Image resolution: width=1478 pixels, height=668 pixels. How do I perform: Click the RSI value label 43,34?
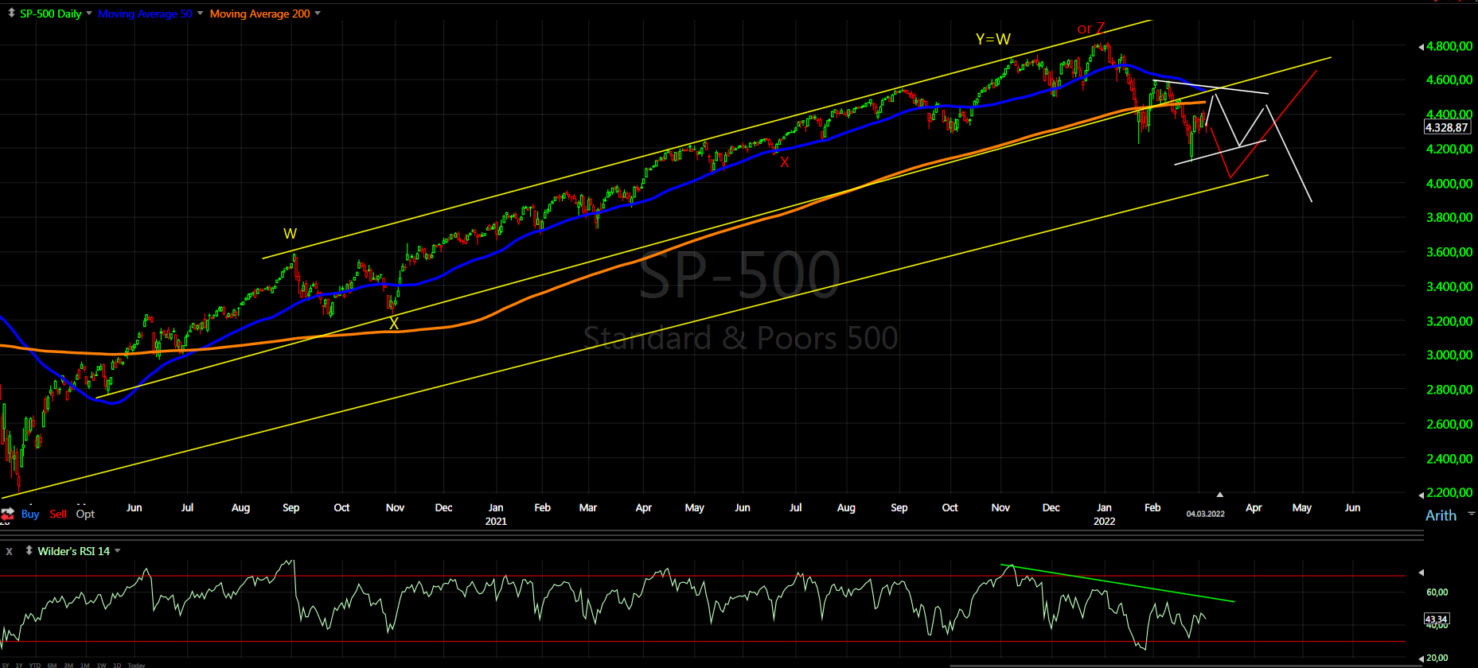(1437, 619)
